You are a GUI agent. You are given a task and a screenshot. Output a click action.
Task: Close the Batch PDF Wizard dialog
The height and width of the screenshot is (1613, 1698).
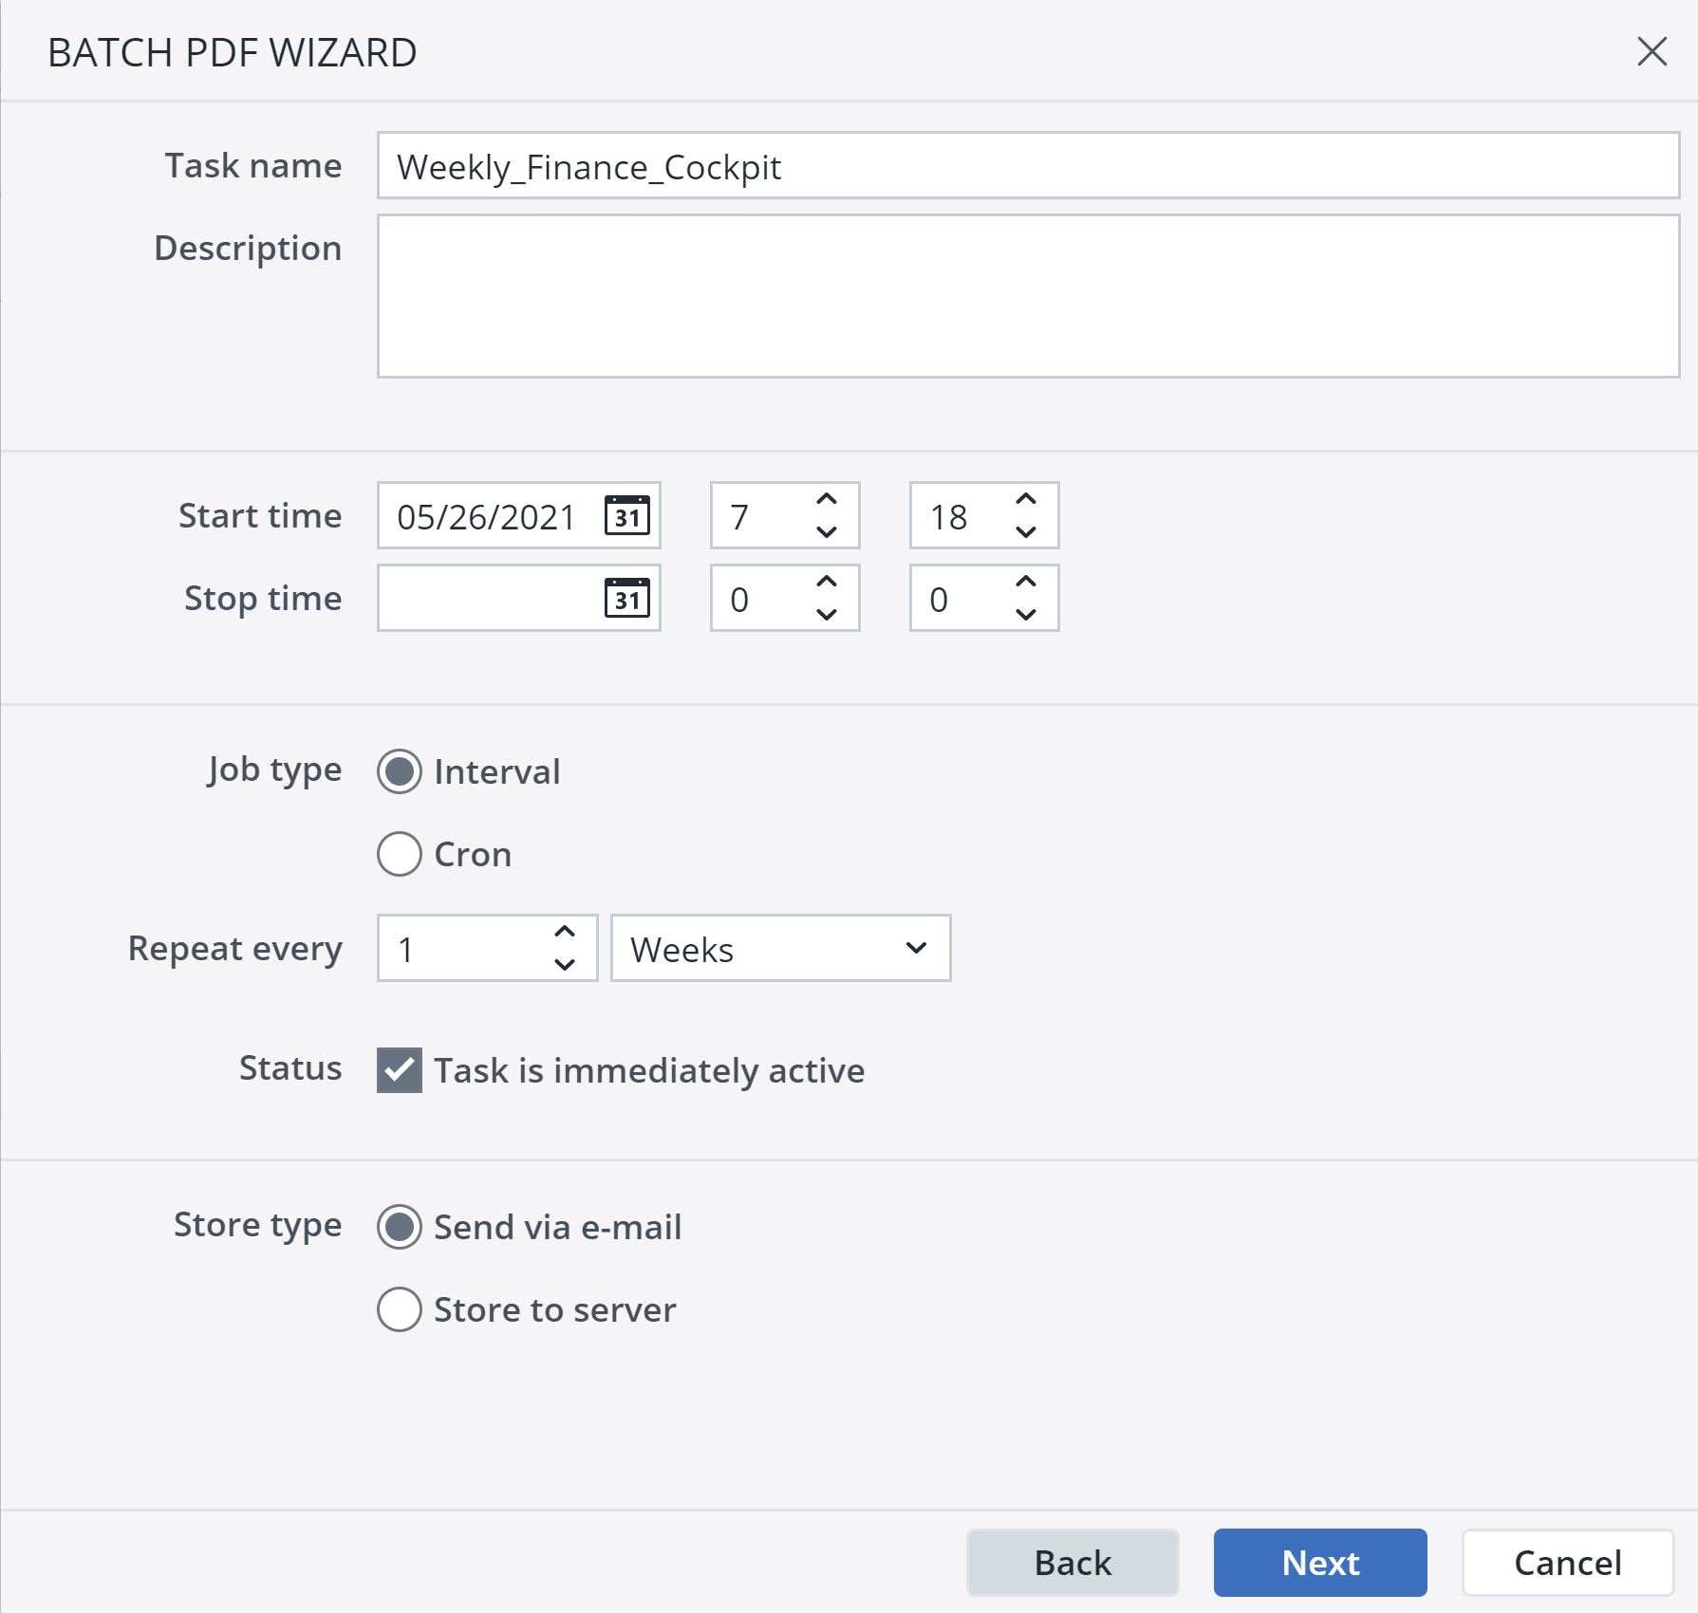click(x=1651, y=52)
